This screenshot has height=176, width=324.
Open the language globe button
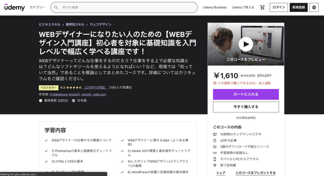pos(314,8)
